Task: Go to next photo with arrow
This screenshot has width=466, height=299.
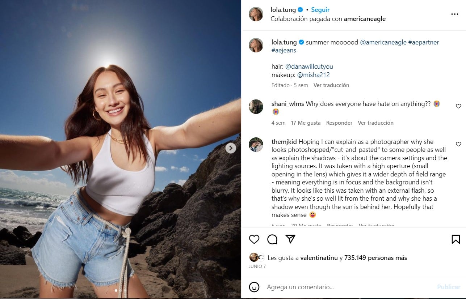Action: click(x=231, y=148)
